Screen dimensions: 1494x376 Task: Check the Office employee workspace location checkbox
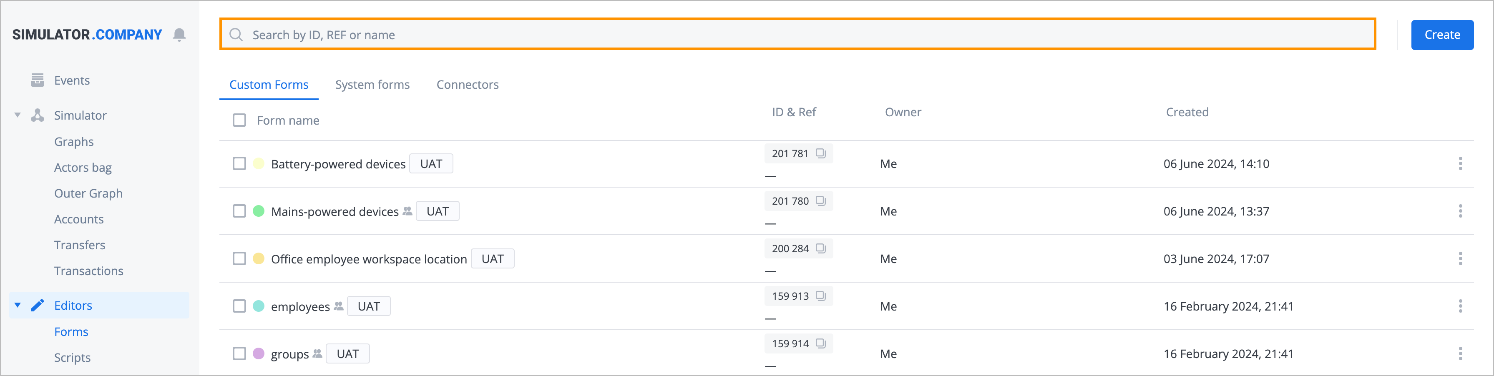(x=239, y=259)
